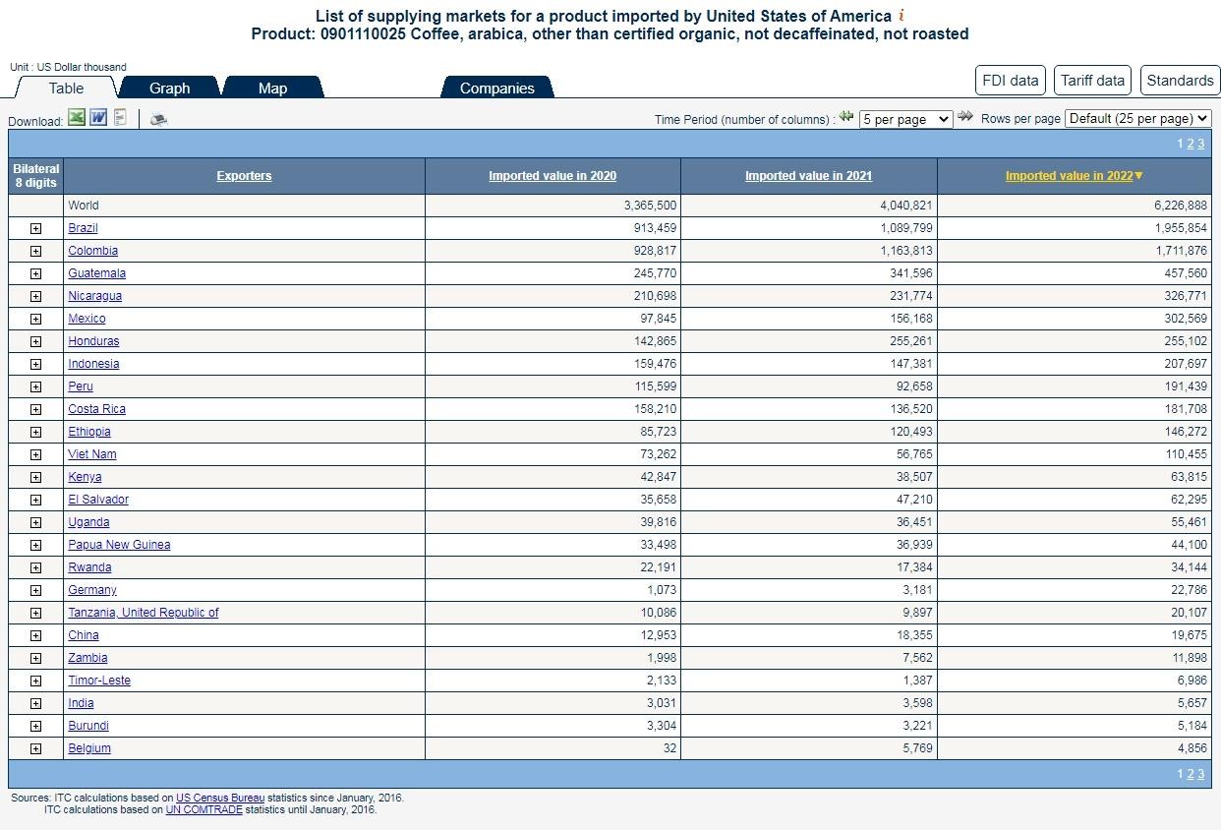The width and height of the screenshot is (1221, 830).
Task: Open the time period columns dropdown
Action: 905,119
